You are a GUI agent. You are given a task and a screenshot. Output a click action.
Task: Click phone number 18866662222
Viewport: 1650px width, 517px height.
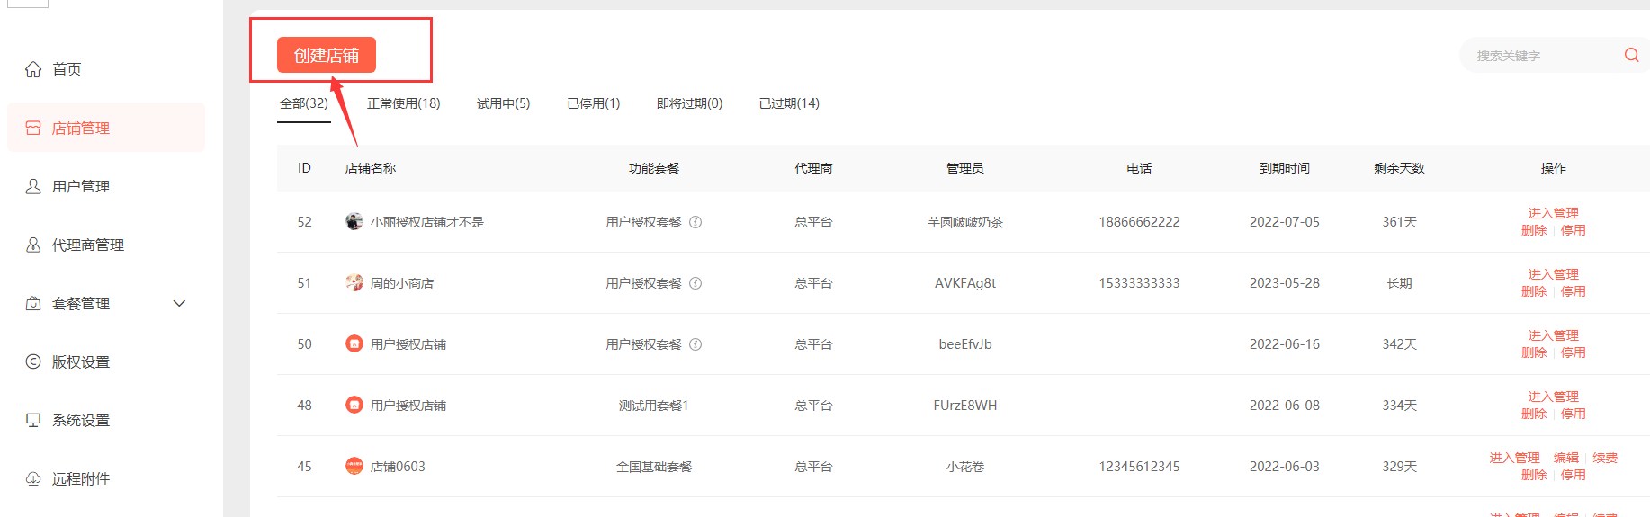tap(1139, 222)
